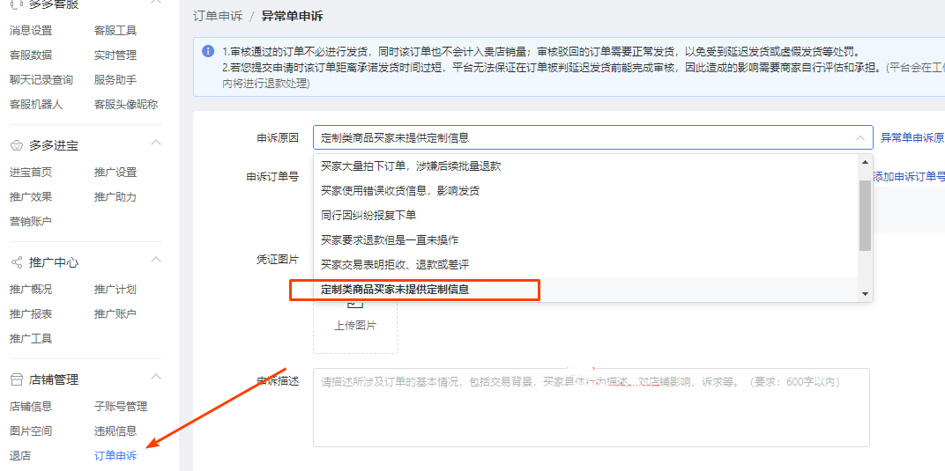
Task: Click into the 申诉描述 text area
Action: (591, 407)
